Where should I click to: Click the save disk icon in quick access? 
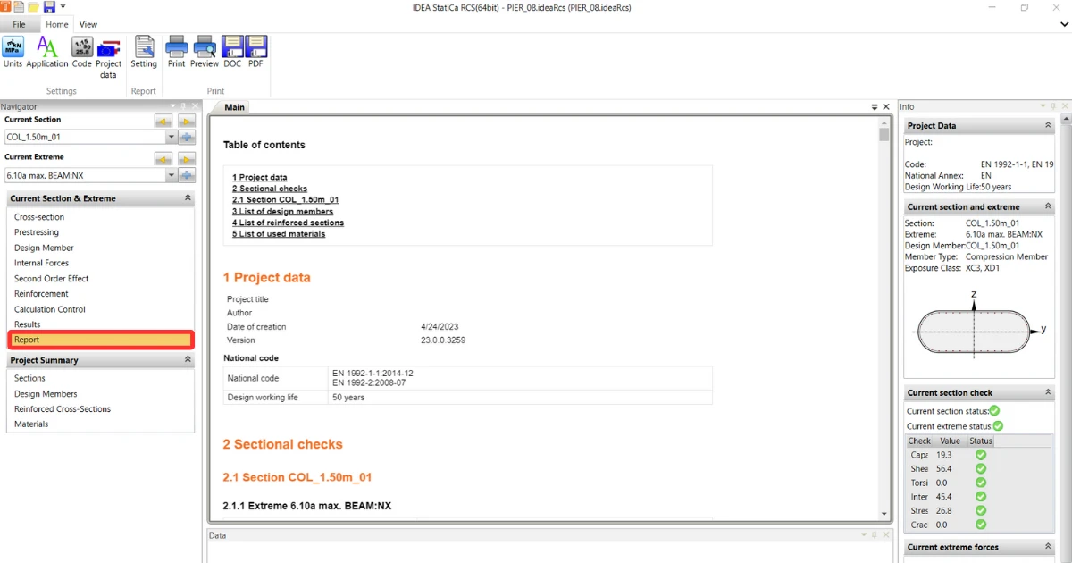pyautogui.click(x=49, y=6)
